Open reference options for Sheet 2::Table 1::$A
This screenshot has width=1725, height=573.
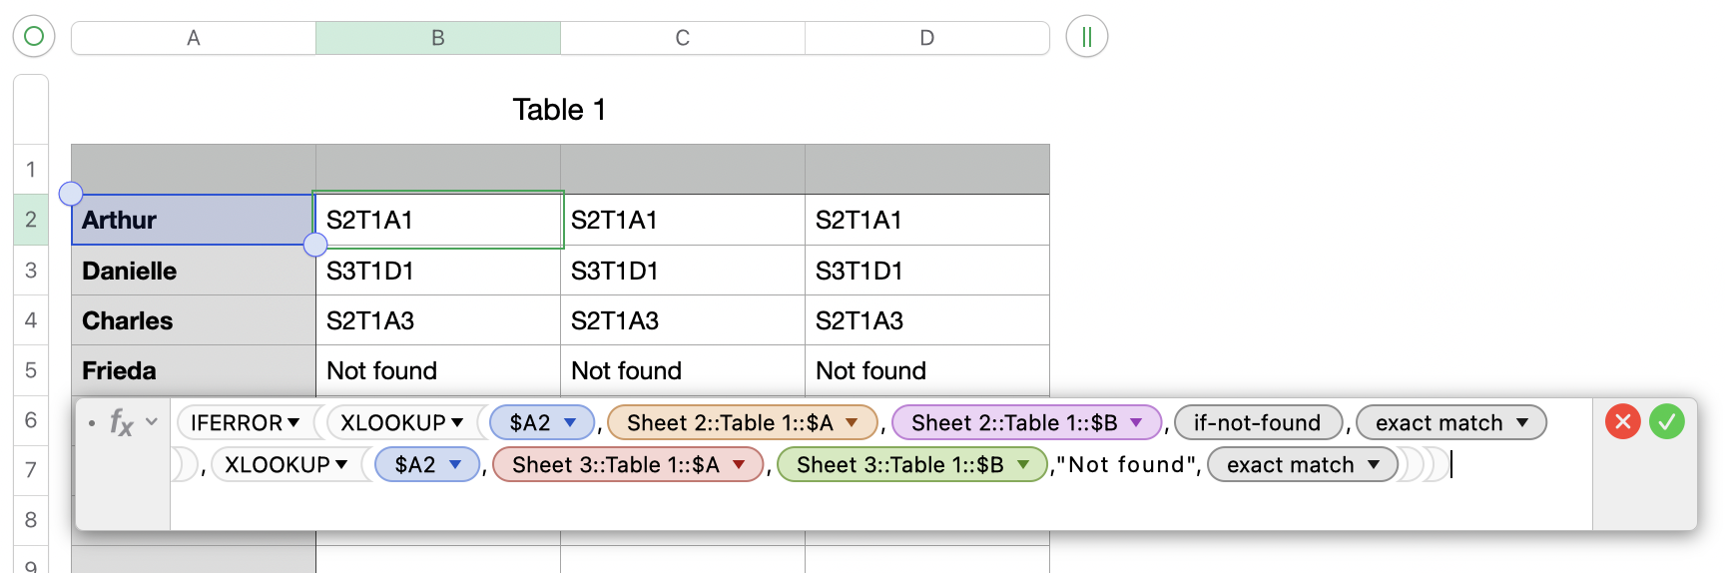[x=852, y=423]
